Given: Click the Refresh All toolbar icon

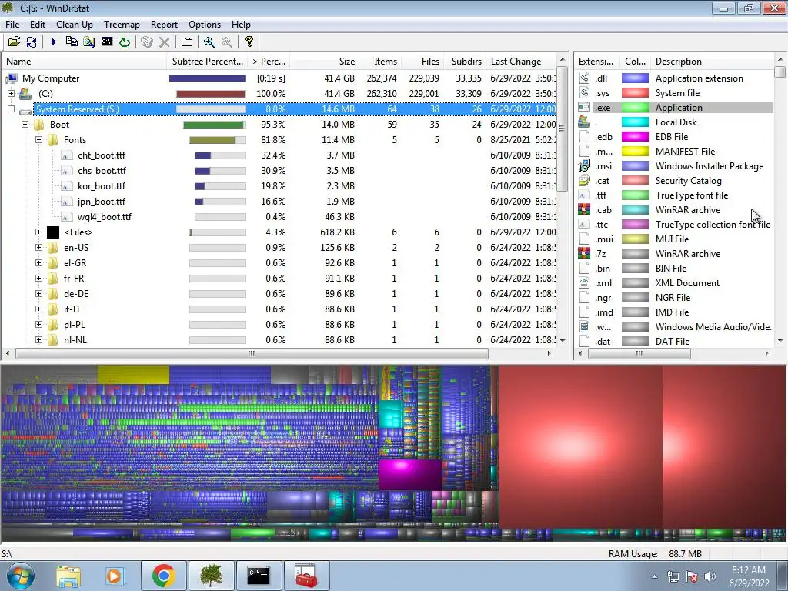Looking at the screenshot, I should 32,42.
